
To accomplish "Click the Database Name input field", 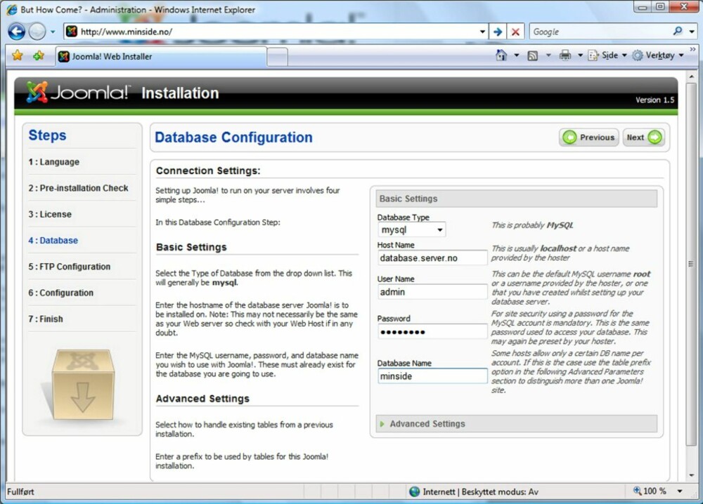I will pos(432,376).
